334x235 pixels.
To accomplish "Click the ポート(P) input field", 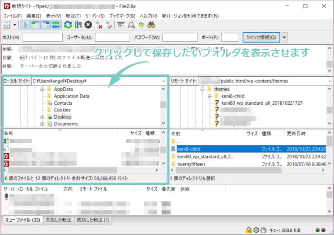I will click(x=230, y=37).
